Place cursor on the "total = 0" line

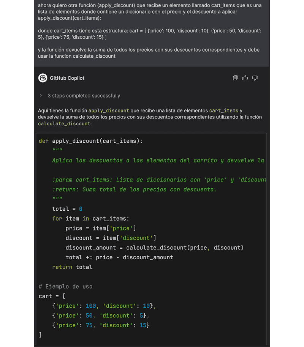[67, 209]
